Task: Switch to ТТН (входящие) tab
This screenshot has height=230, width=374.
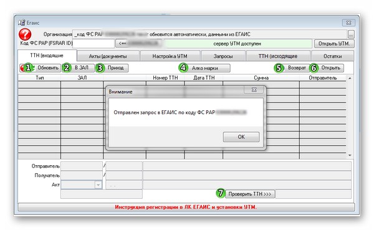Action: coord(47,55)
